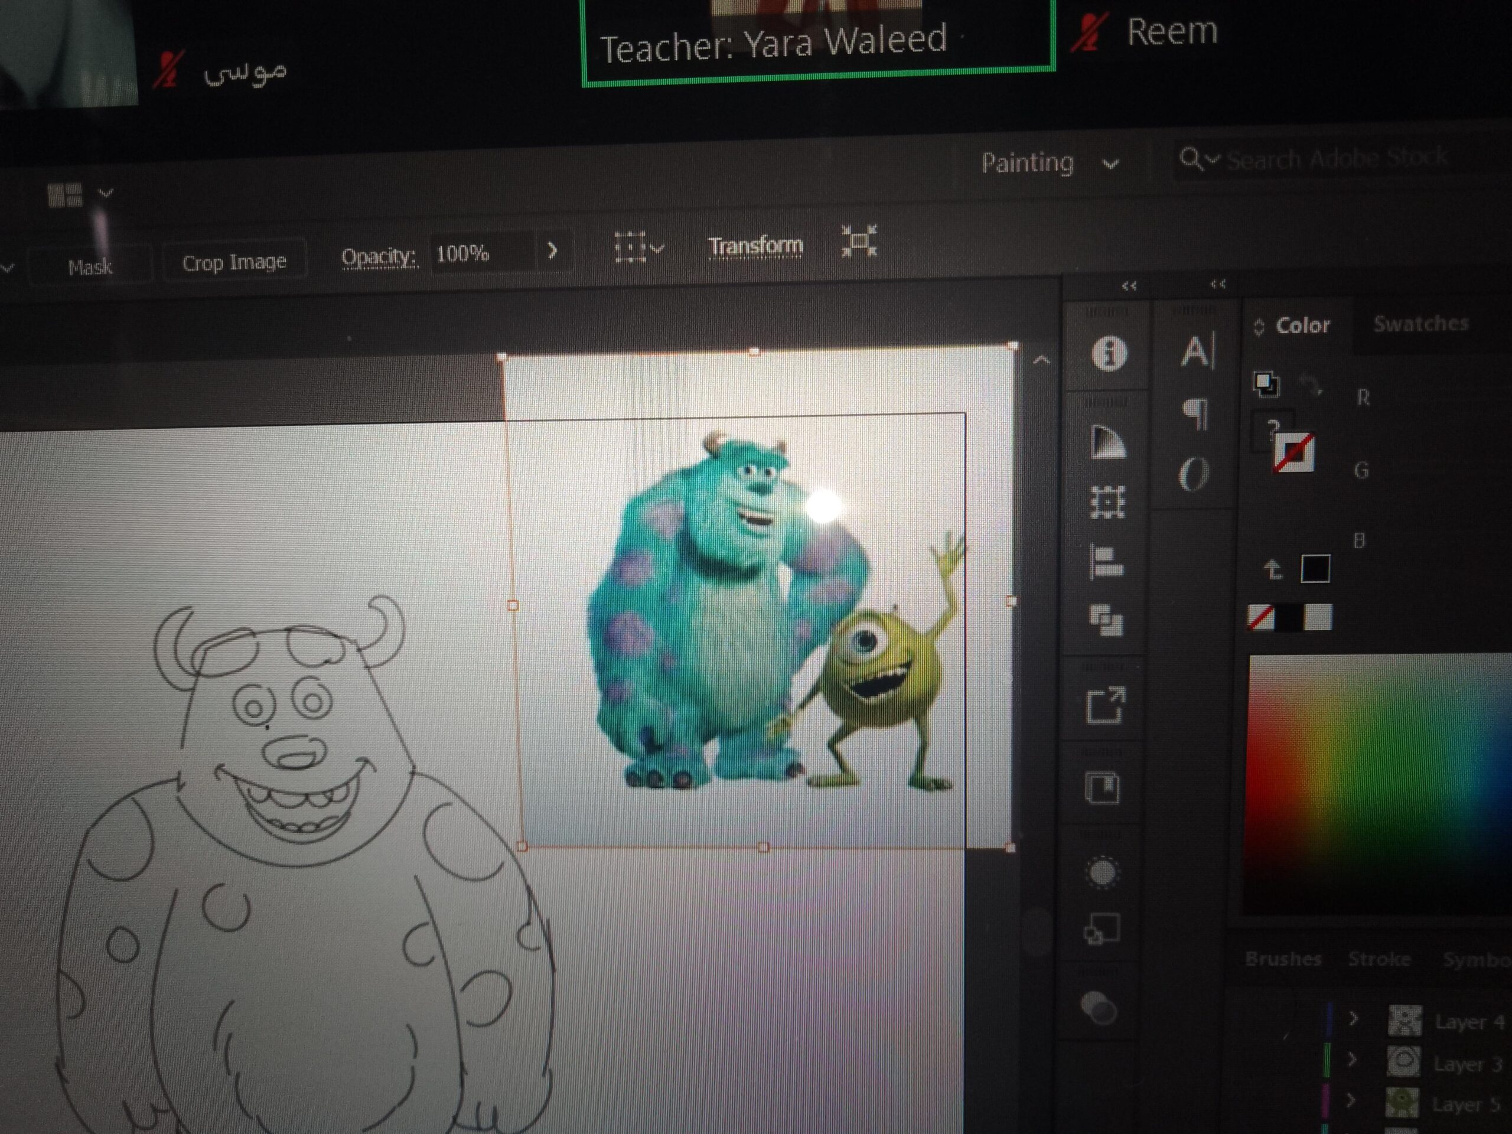Image resolution: width=1512 pixels, height=1134 pixels.
Task: Open the Align panel icon
Action: pyautogui.click(x=1107, y=563)
